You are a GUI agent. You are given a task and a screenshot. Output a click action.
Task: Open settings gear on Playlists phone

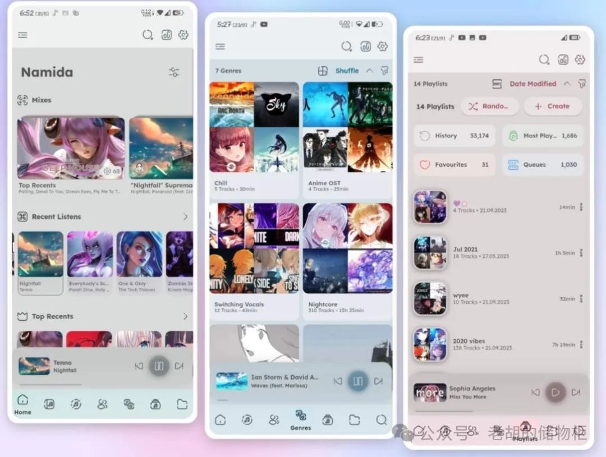[x=580, y=59]
